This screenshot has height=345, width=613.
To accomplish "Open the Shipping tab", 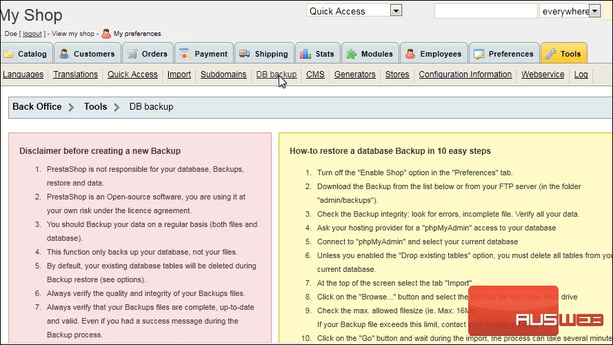I will [x=264, y=53].
